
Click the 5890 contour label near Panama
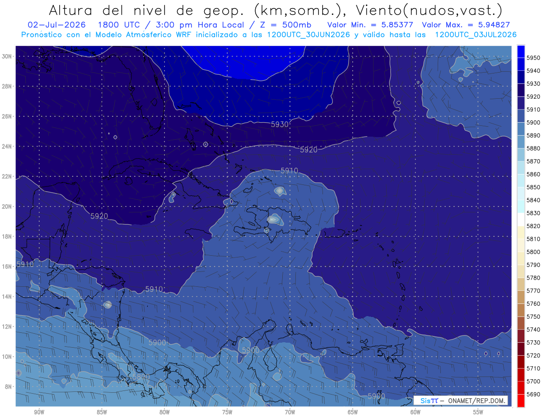pyautogui.click(x=141, y=376)
